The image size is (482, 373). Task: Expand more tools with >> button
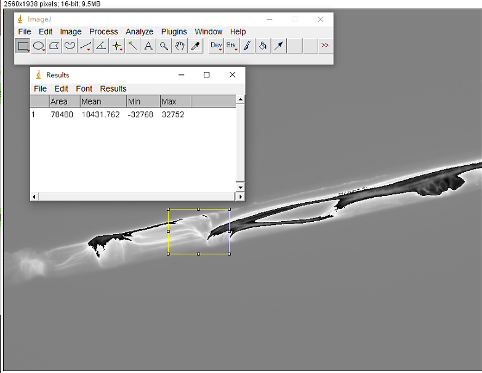coord(325,45)
